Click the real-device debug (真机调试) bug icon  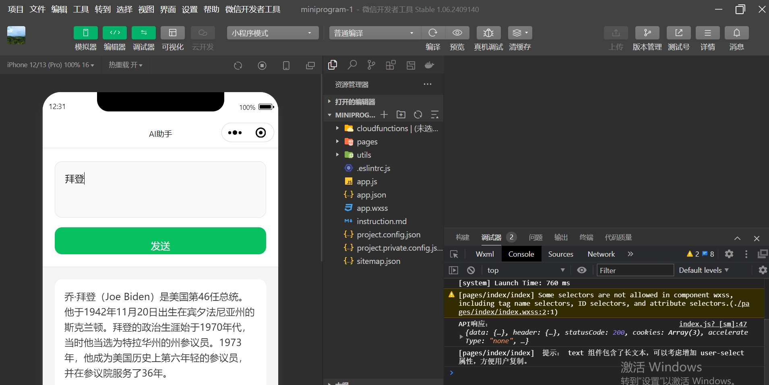(x=488, y=33)
